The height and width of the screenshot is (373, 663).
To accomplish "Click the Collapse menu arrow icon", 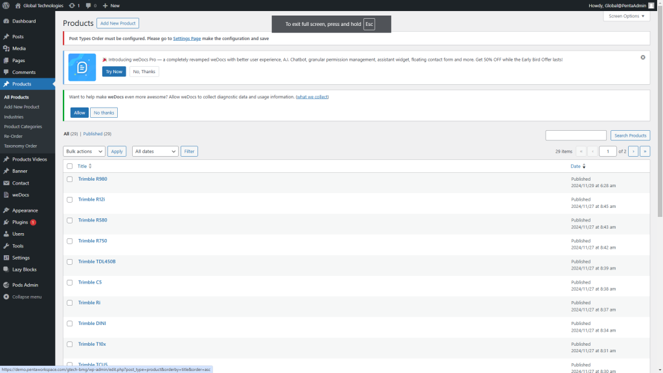I will point(6,297).
